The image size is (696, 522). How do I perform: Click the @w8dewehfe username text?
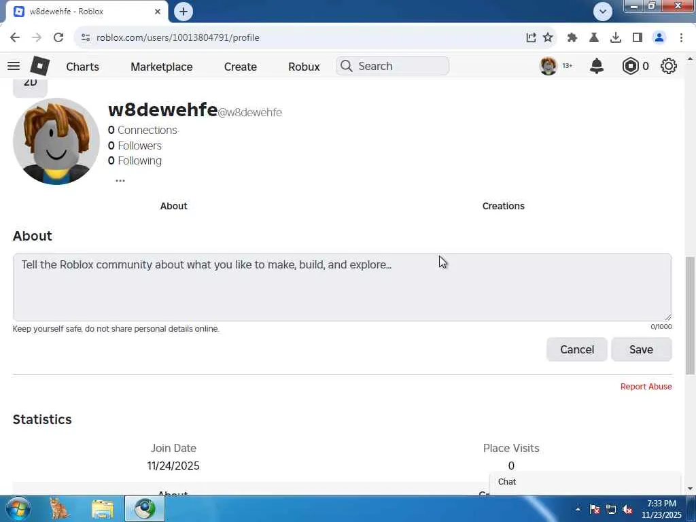[250, 112]
